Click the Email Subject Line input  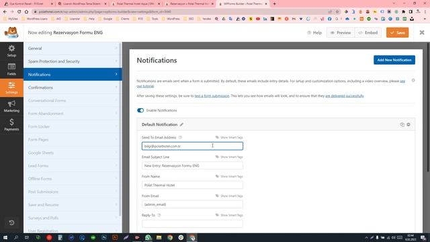pos(192,166)
